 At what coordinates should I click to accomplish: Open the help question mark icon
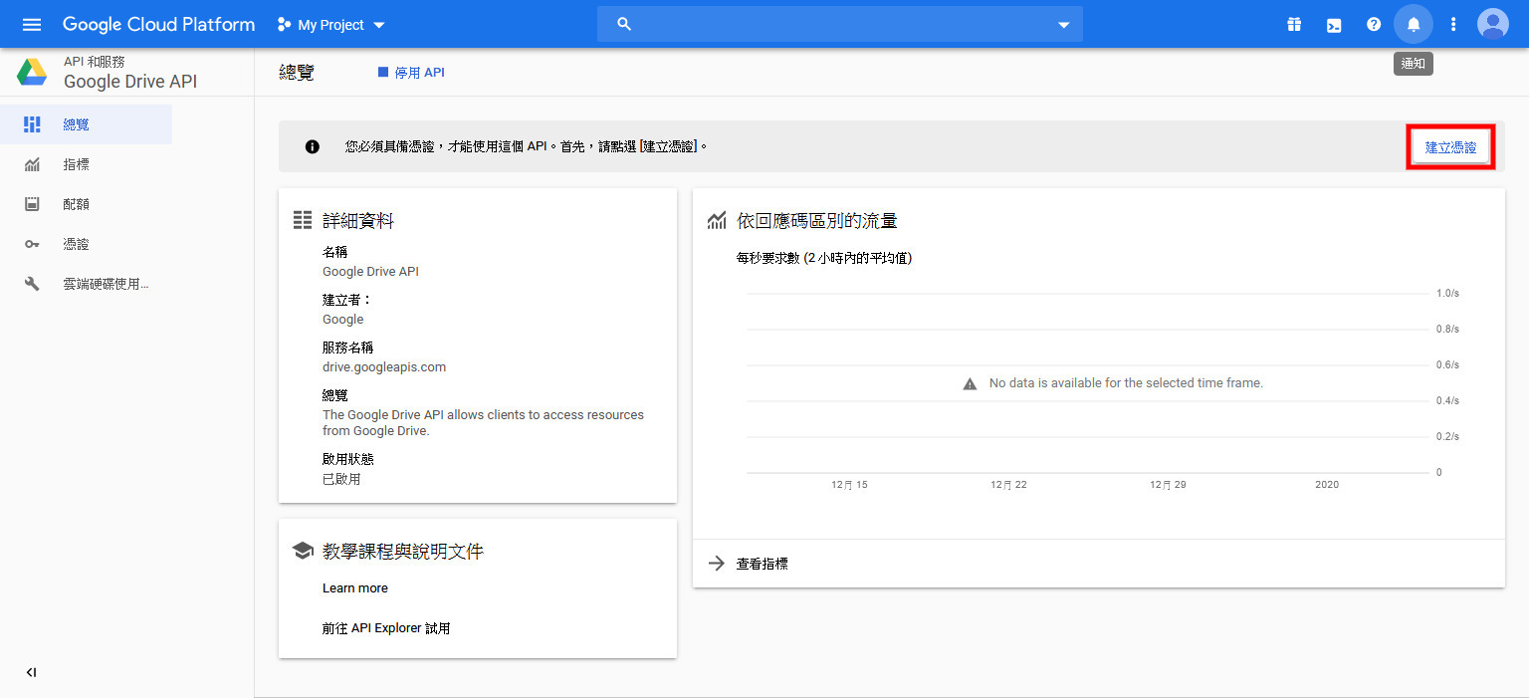(x=1374, y=24)
